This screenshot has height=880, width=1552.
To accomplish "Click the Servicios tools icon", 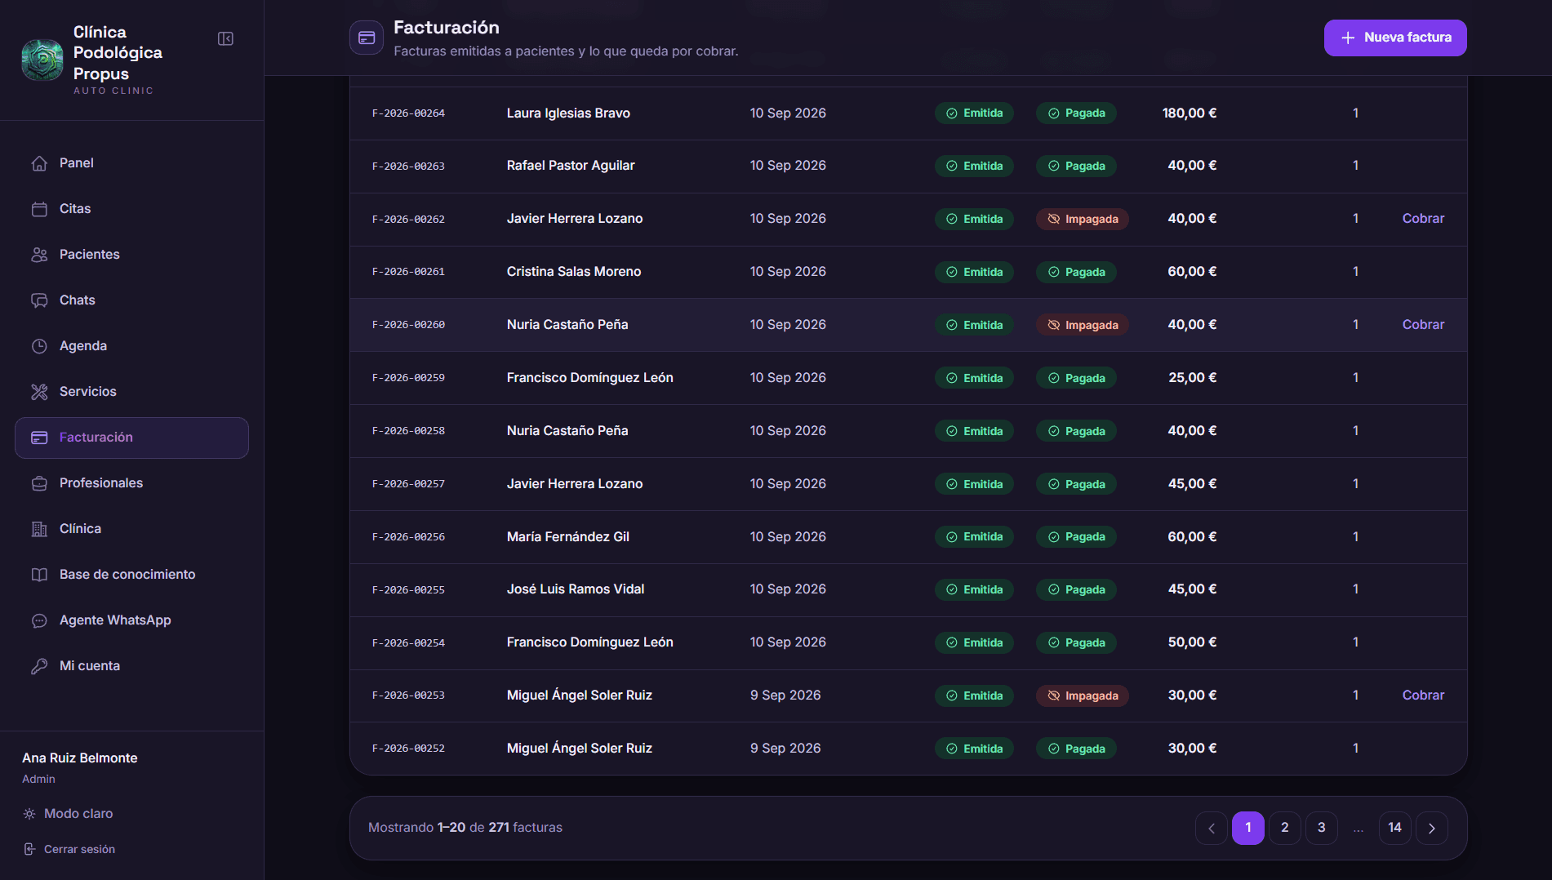I will click(x=39, y=392).
